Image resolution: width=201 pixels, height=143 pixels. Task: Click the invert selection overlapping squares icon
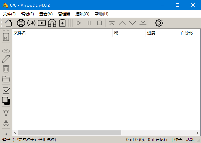click(x=6, y=101)
